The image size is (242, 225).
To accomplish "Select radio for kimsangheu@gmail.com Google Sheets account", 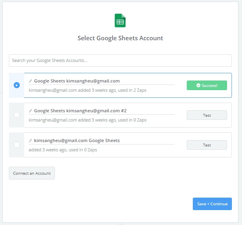I will [17, 145].
